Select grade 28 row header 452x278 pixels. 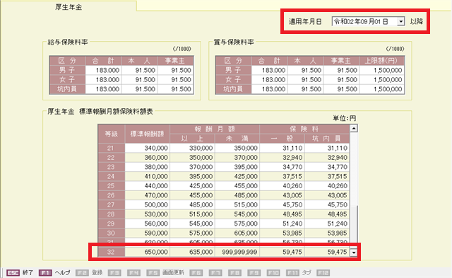pos(112,214)
